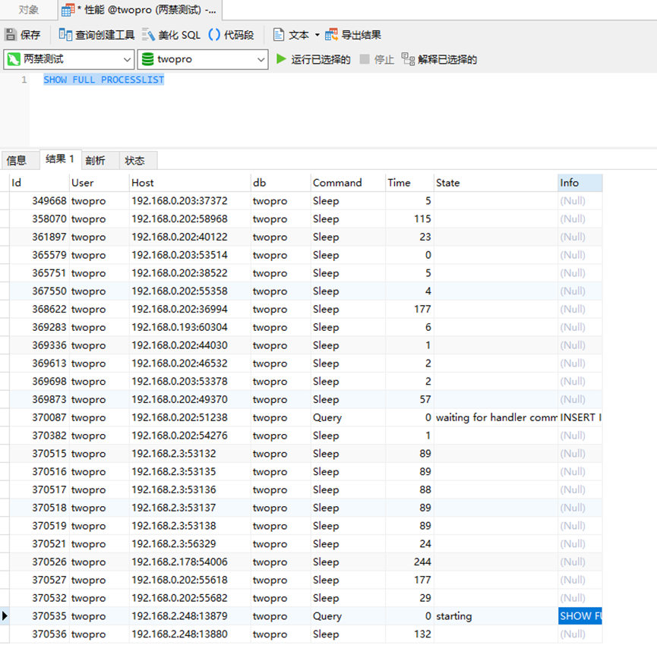Click the SHOW FULL PROCESSLIST query text
Screen dimensions: 657x645
click(104, 80)
